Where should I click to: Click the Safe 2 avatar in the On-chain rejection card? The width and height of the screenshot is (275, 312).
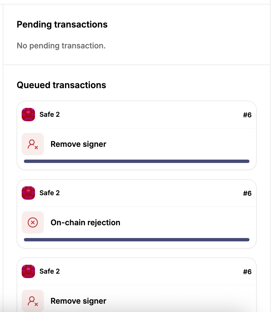(28, 193)
